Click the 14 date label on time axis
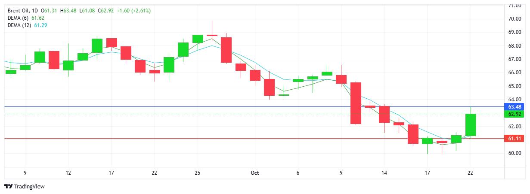Viewport: 530px width, 194px height. click(384, 173)
